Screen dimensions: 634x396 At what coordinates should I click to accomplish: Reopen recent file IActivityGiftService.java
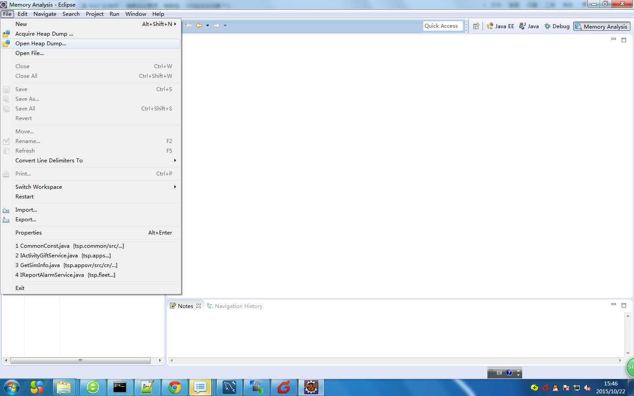coord(91,256)
